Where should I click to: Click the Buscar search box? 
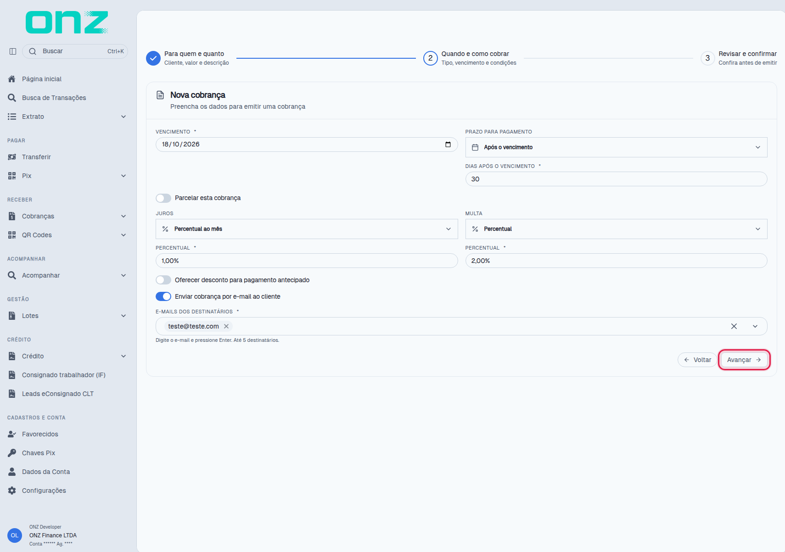(75, 51)
